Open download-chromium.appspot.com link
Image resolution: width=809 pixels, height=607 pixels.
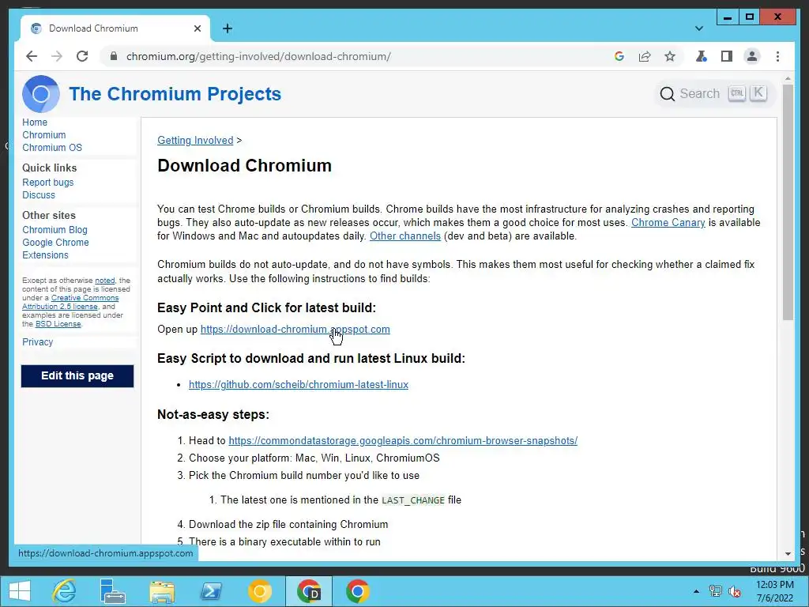(295, 330)
